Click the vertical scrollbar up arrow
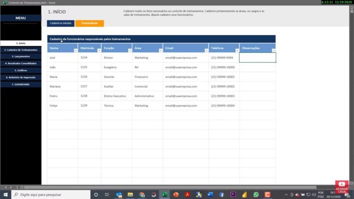This screenshot has width=354, height=199. pyautogui.click(x=352, y=7)
